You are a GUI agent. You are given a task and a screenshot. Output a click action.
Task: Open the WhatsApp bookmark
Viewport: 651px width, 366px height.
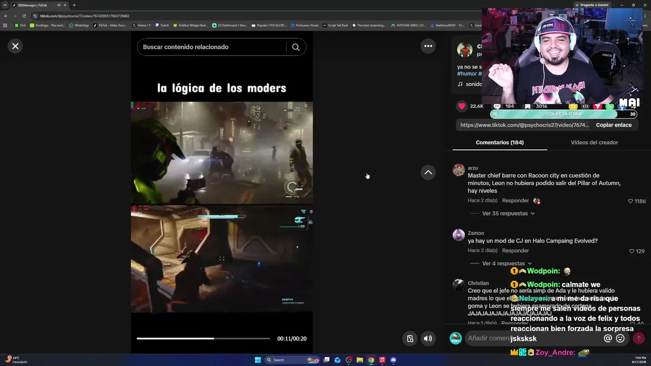[78, 25]
